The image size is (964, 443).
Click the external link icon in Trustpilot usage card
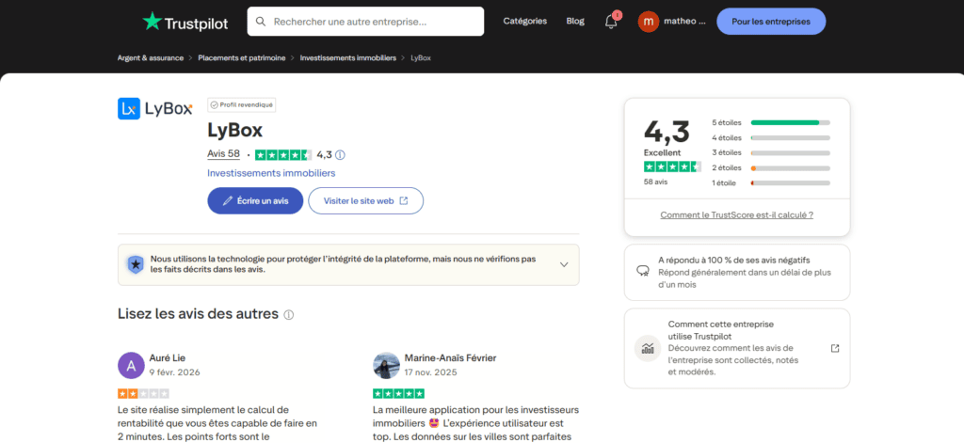coord(835,348)
